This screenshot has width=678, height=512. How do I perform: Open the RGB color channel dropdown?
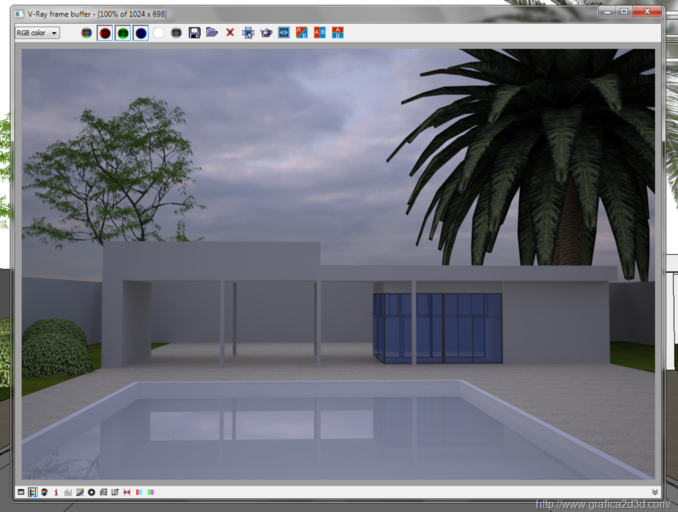click(37, 33)
